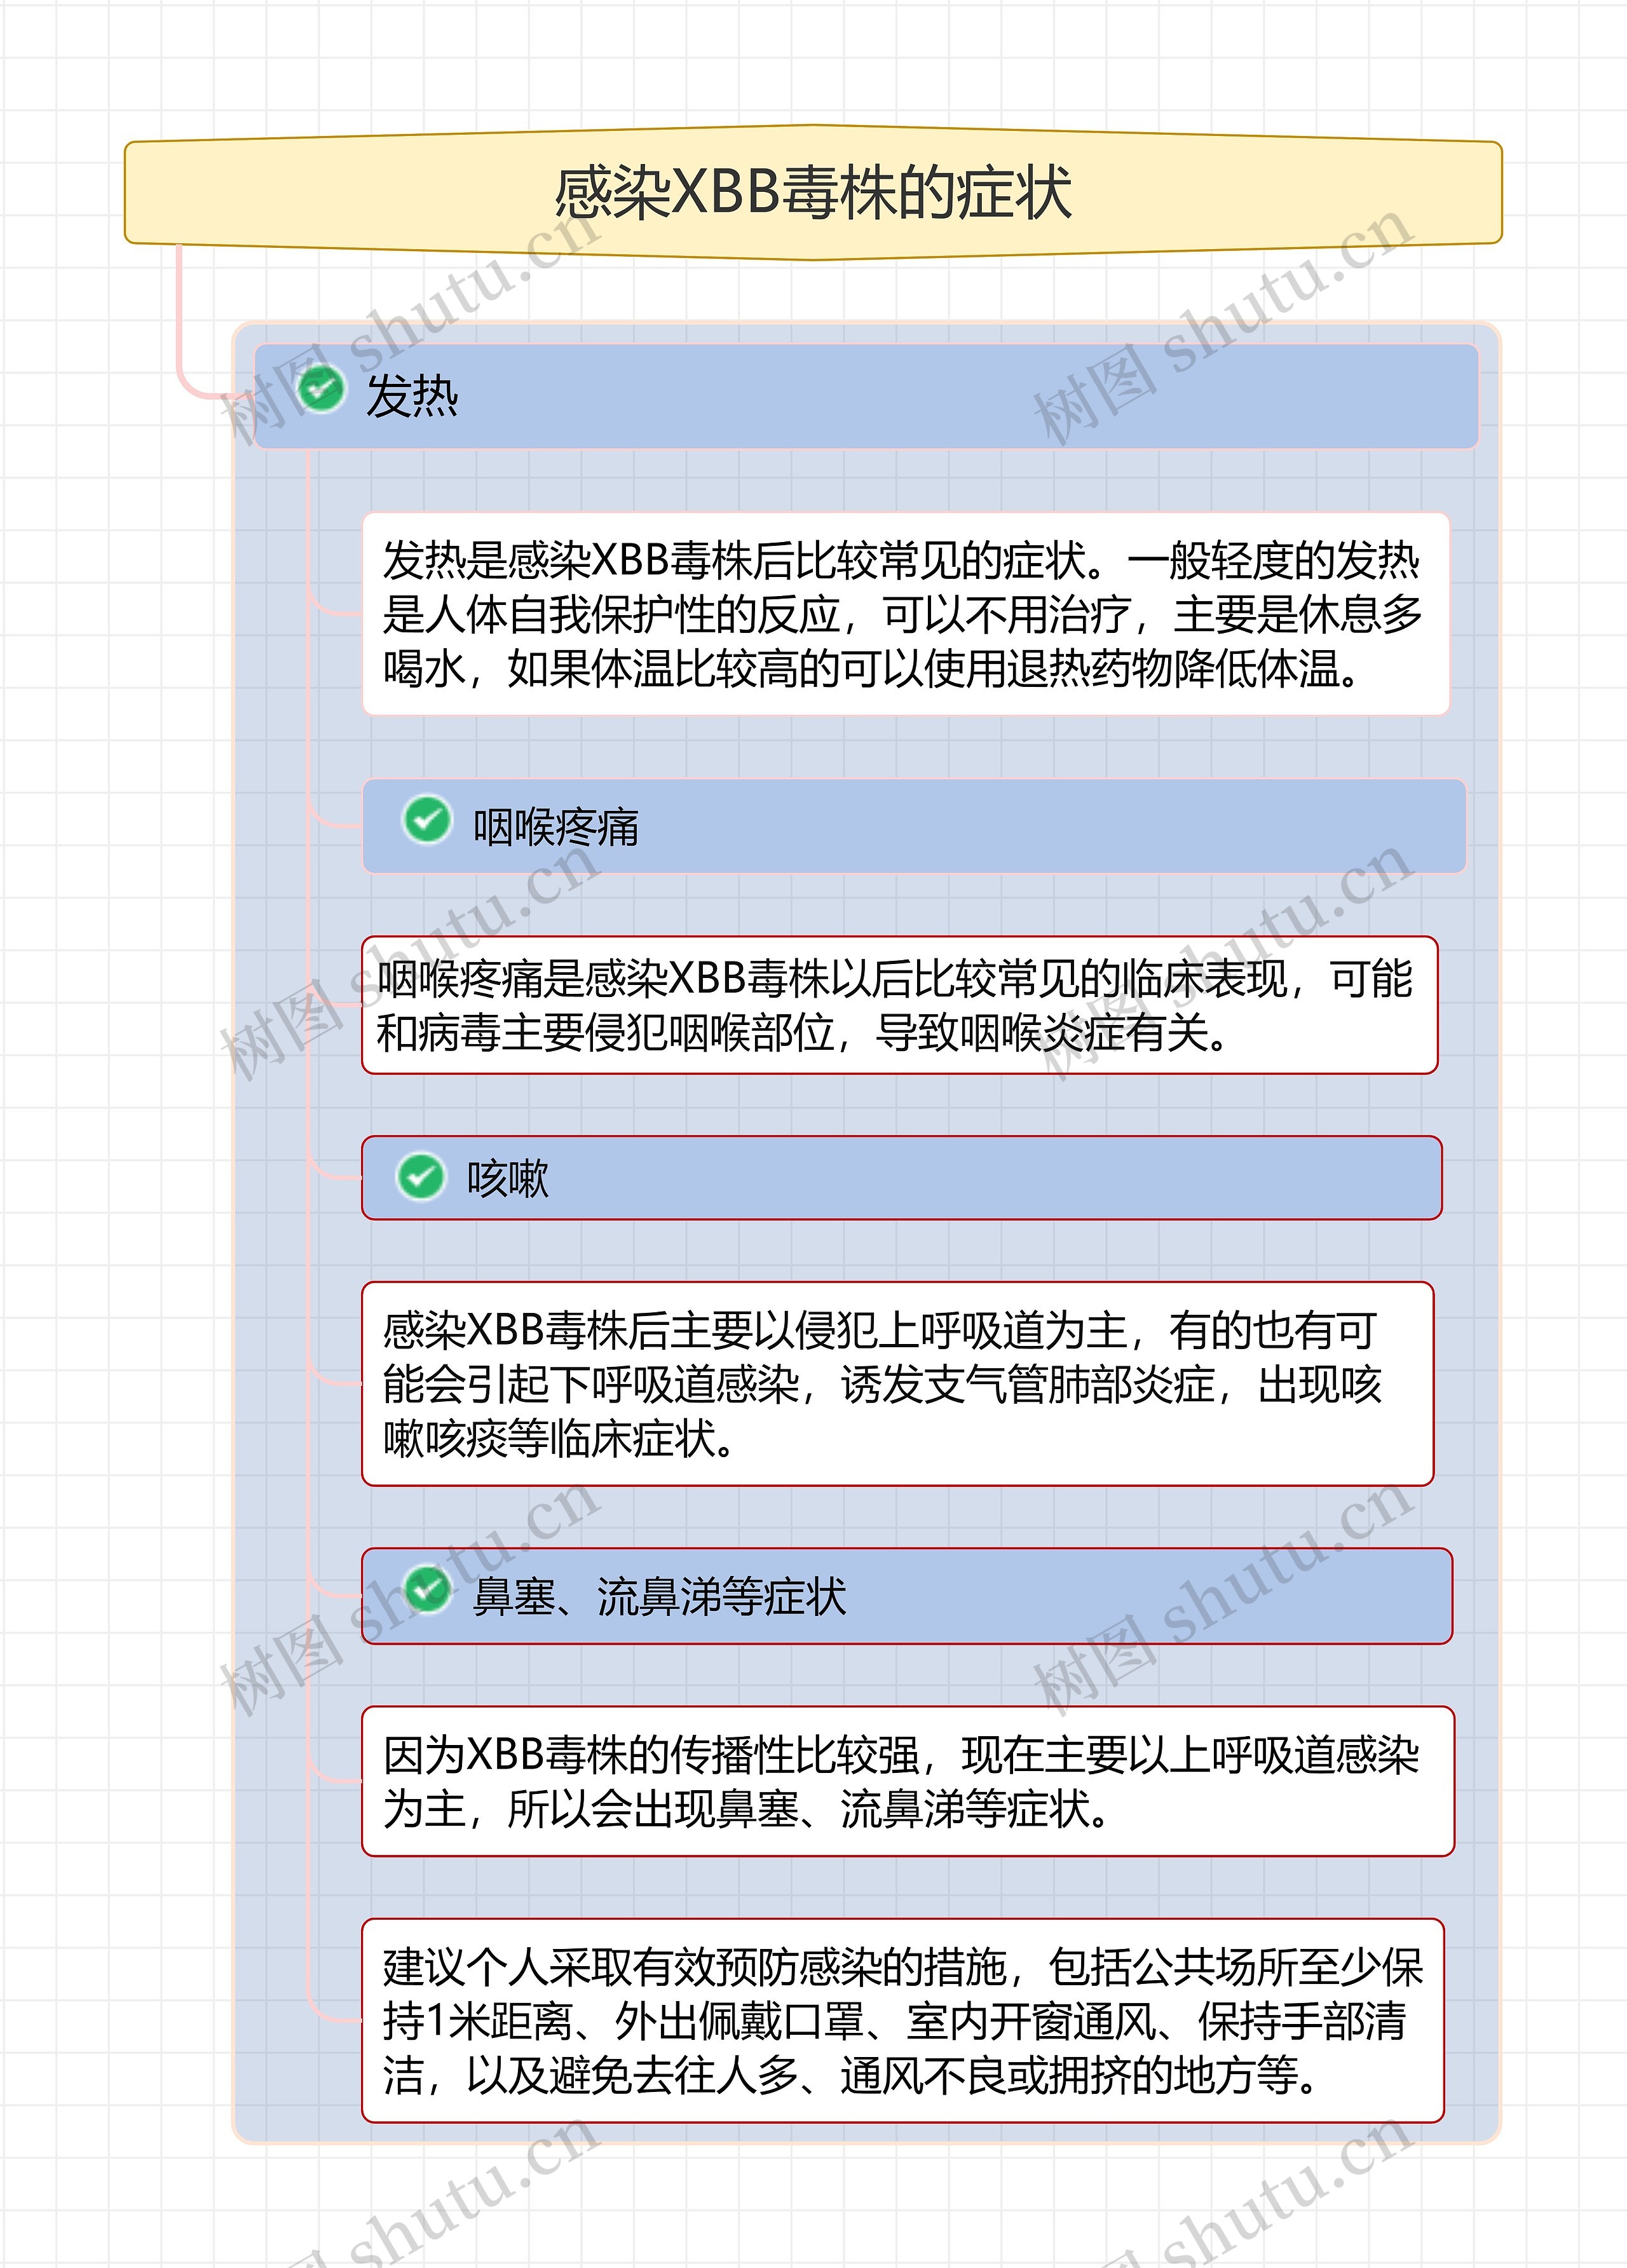
Task: Click the green check icon beside 咽喉疼痛
Action: pos(427,820)
